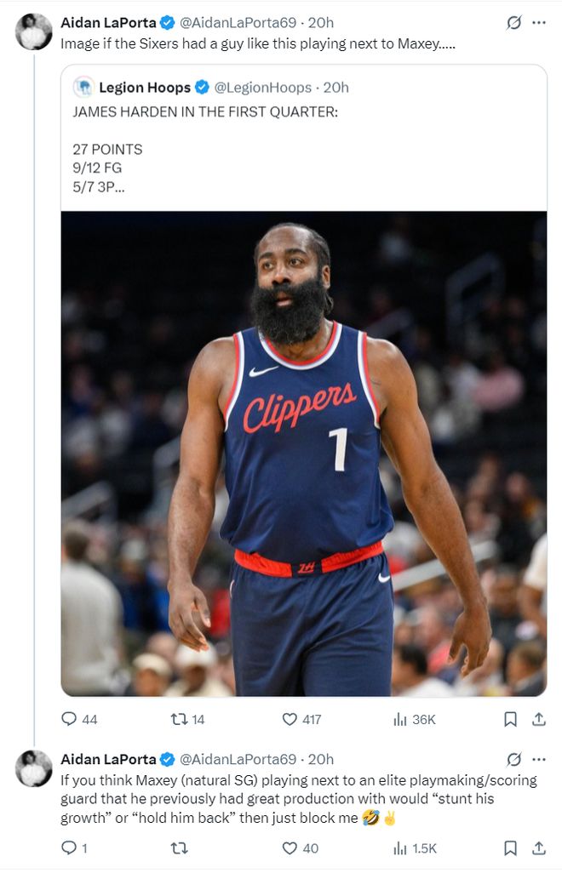
Task: Open more options on second tweet
Action: (539, 760)
